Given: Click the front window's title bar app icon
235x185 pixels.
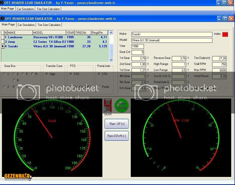Looking at the screenshot, I should click(2, 19).
